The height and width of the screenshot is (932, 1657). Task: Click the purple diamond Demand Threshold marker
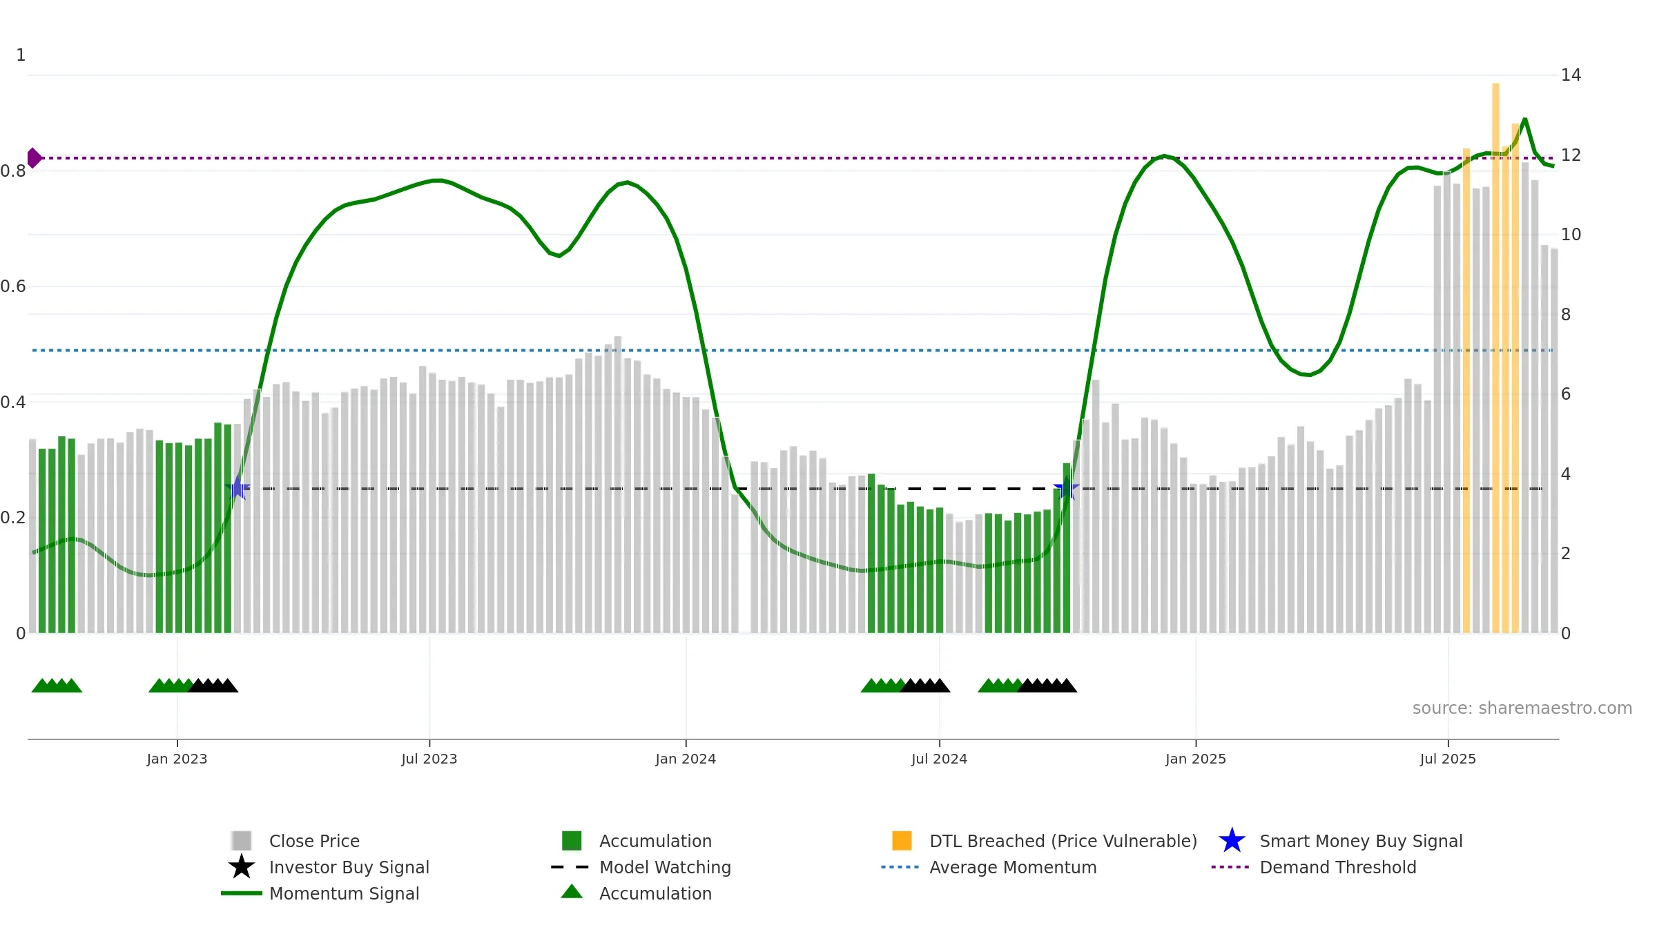click(34, 158)
